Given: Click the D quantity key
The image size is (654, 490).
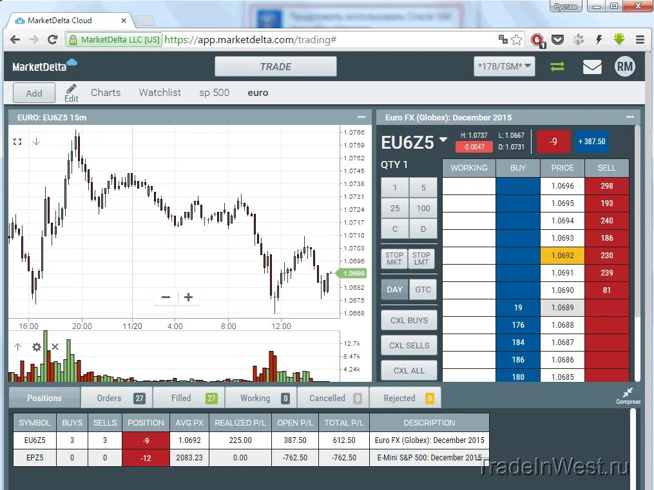Looking at the screenshot, I should click(x=423, y=229).
